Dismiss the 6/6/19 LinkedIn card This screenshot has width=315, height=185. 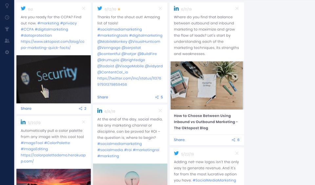coord(160,111)
